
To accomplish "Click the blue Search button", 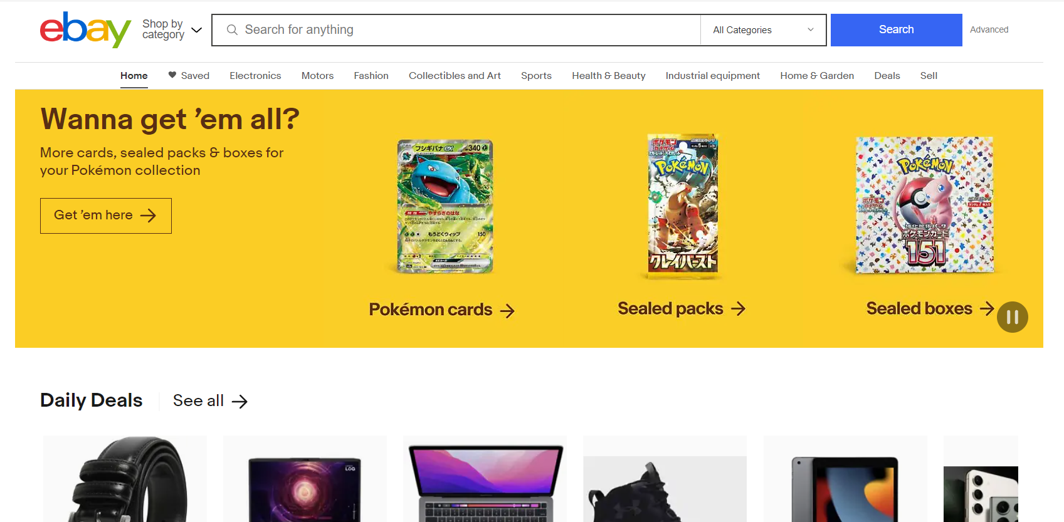I will coord(896,30).
